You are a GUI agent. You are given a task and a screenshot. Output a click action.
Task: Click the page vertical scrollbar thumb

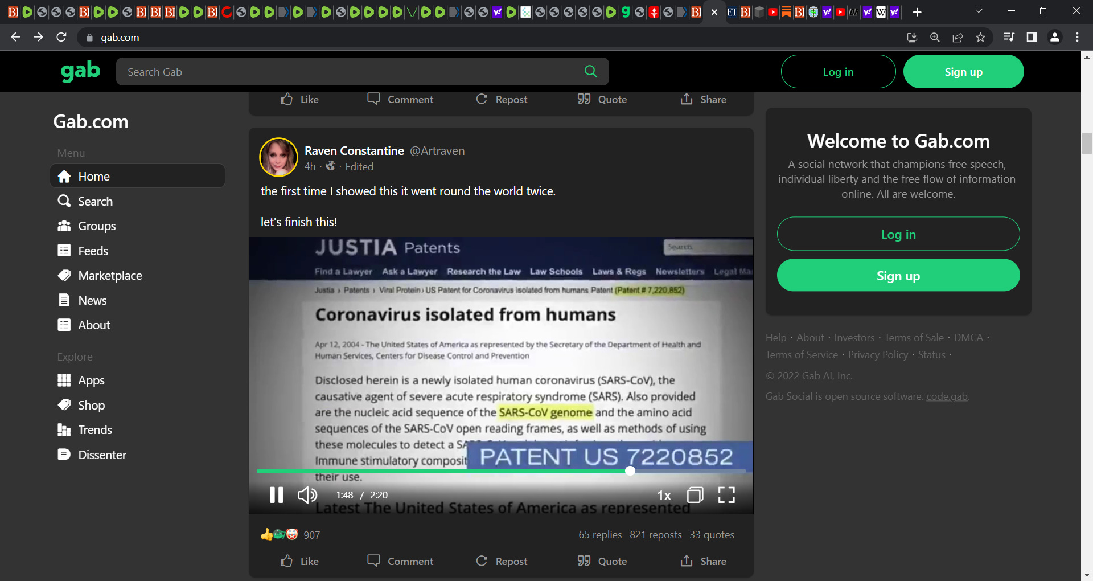point(1087,143)
